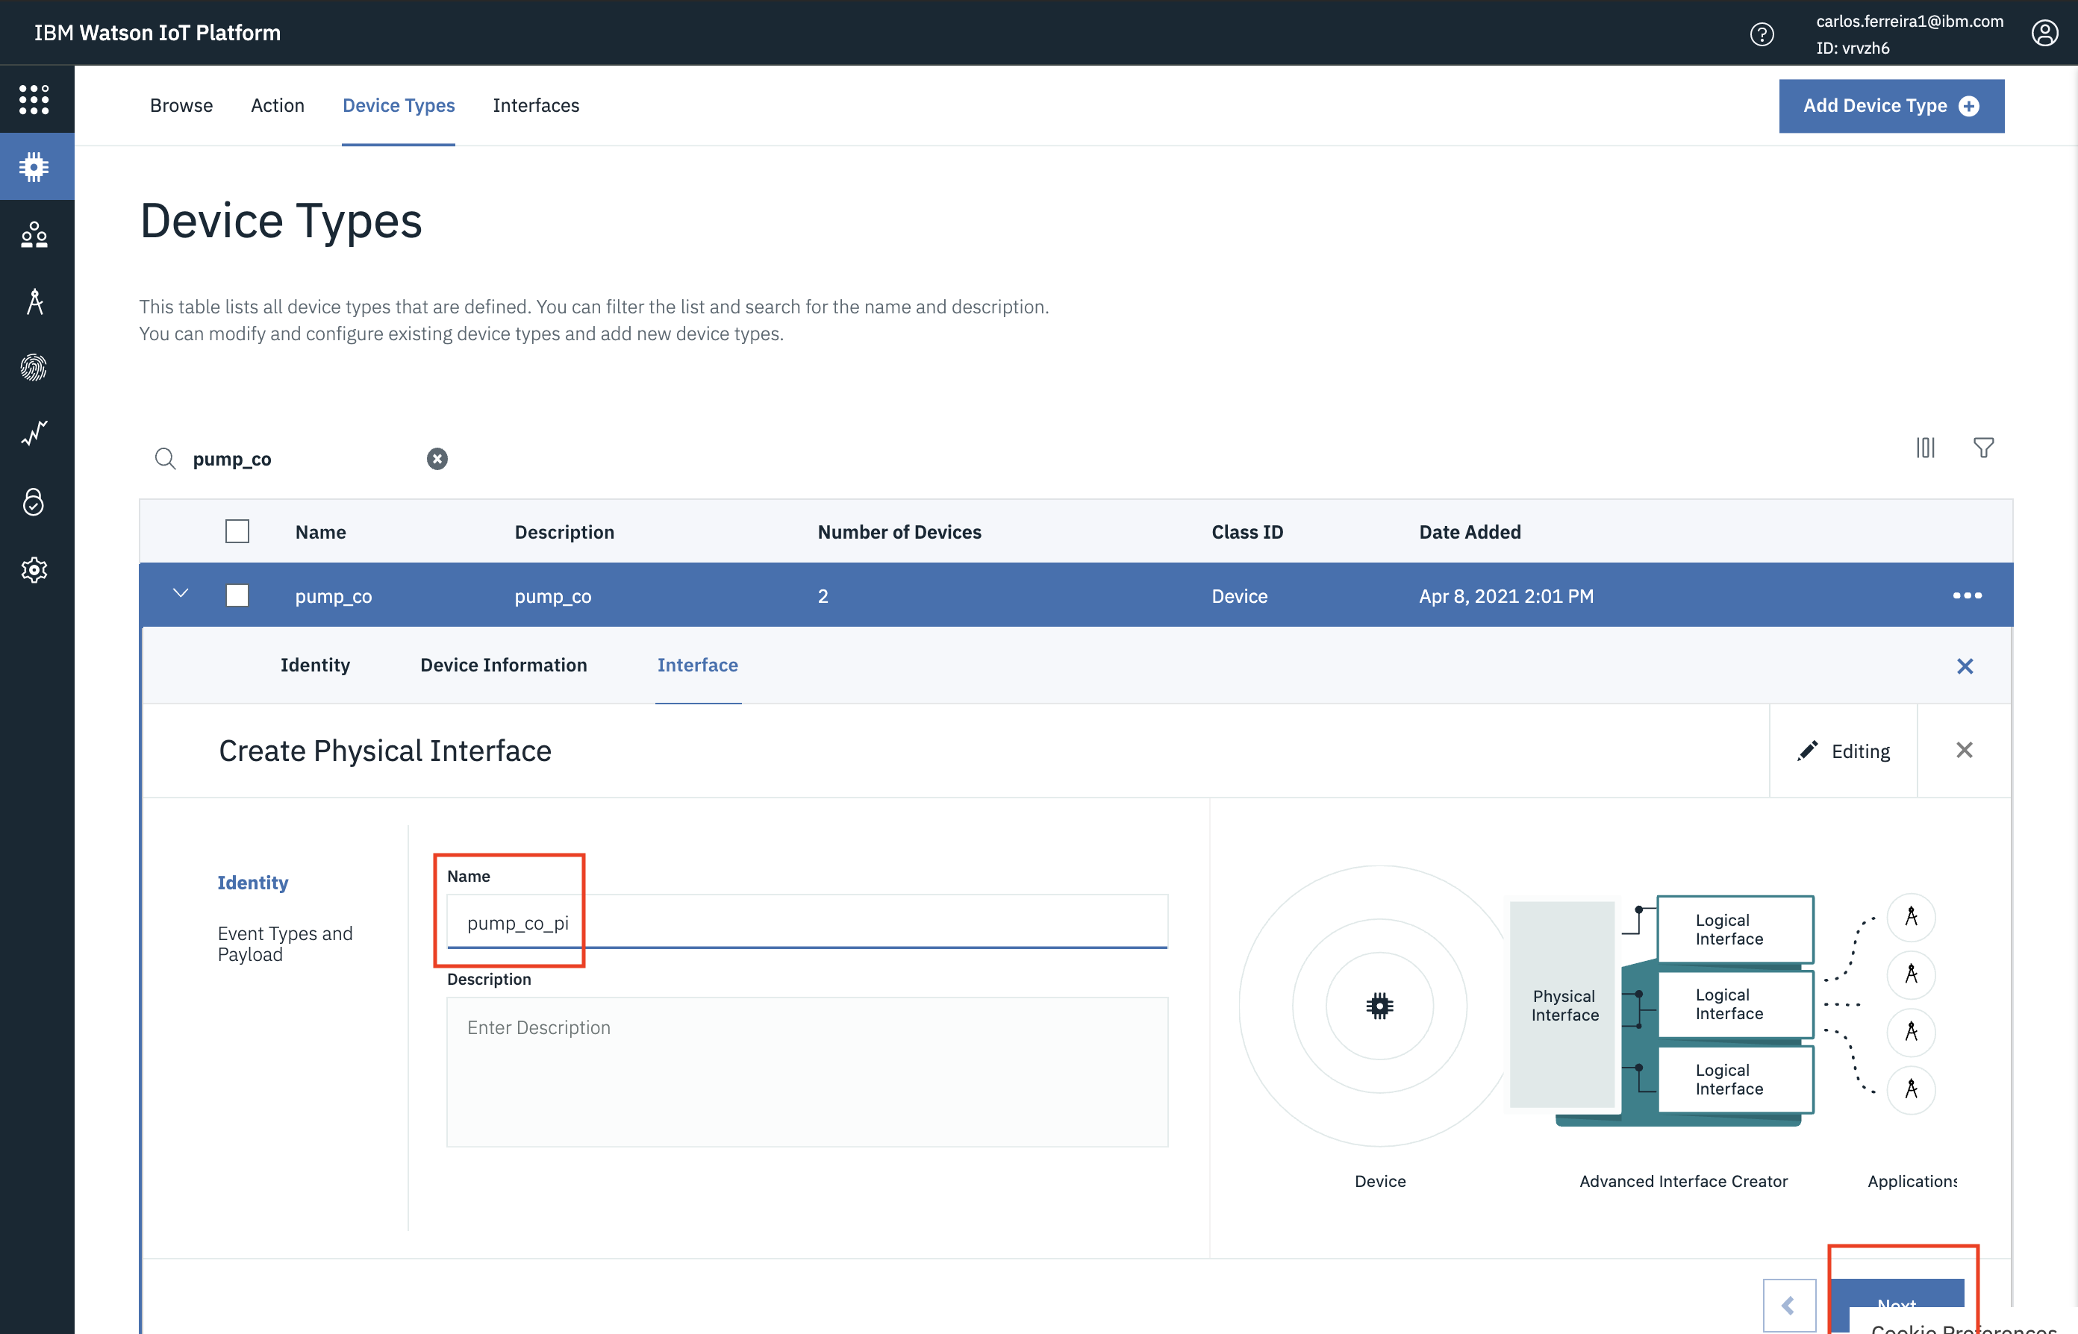Viewport: 2078px width, 1334px height.
Task: Click the carlos.ferreira1@ibm.com account text
Action: point(1909,21)
